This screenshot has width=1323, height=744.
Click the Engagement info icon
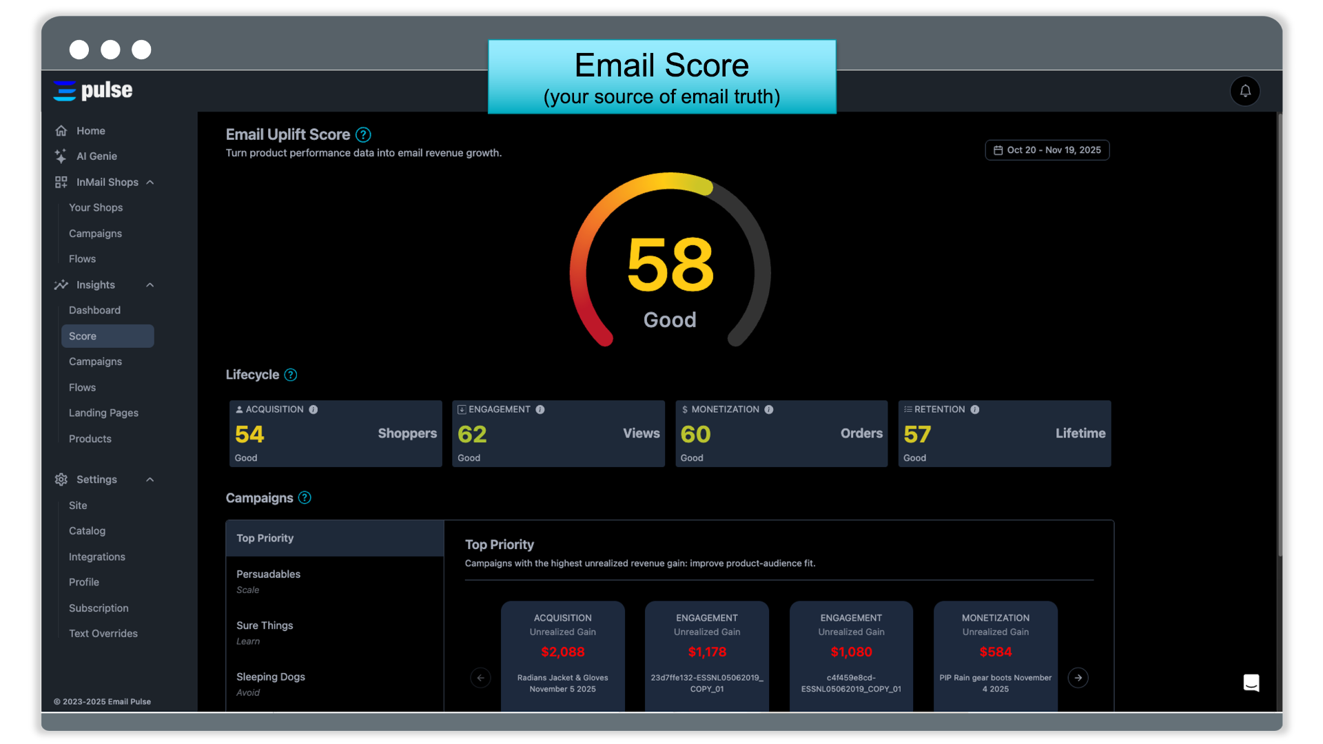pos(540,409)
